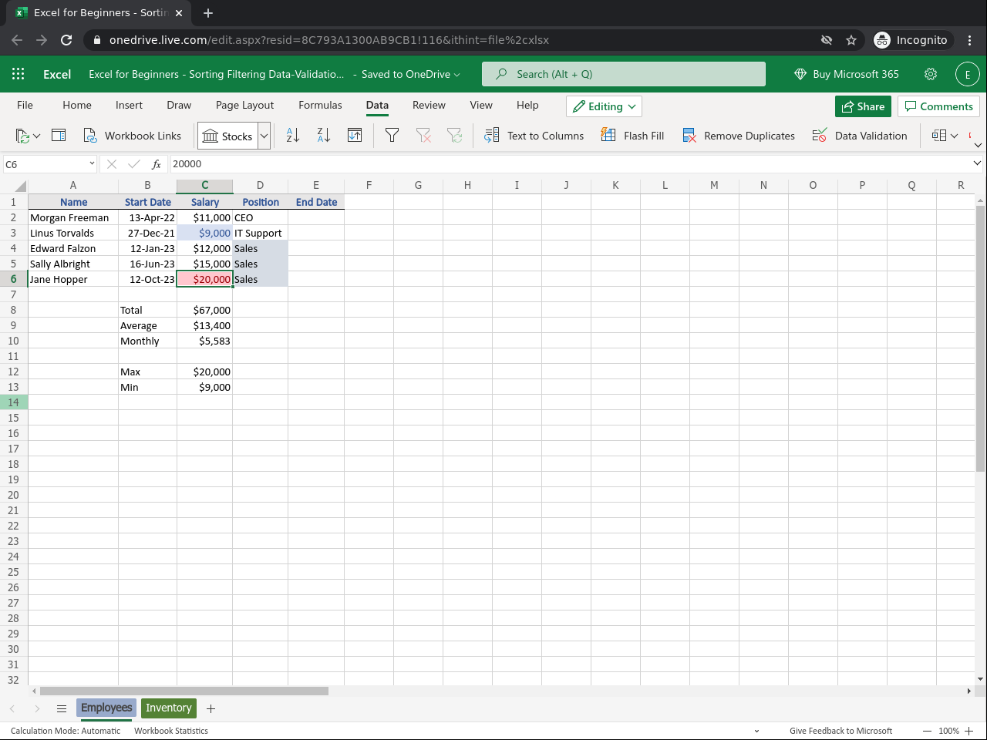Sort descending Z to A

(324, 136)
